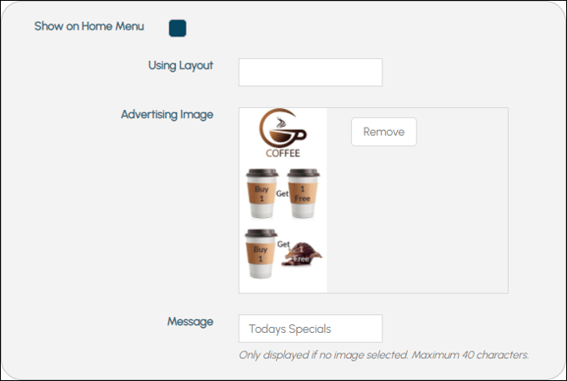Click the Message field label
Image resolution: width=567 pixels, height=381 pixels.
[190, 321]
